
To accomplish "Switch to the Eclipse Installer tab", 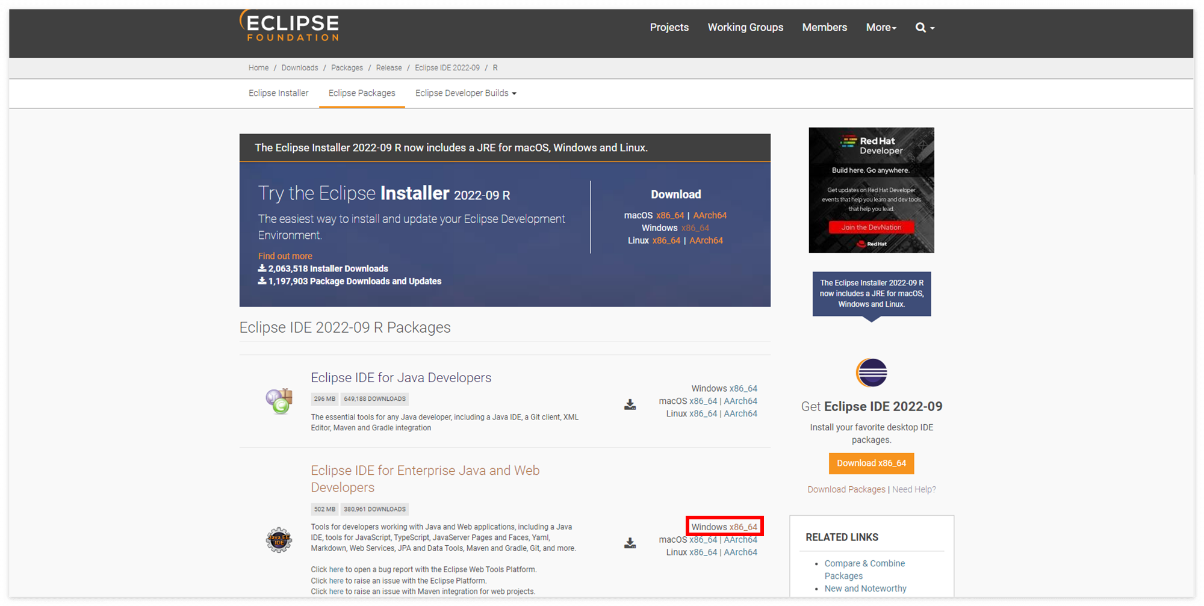I will click(278, 93).
